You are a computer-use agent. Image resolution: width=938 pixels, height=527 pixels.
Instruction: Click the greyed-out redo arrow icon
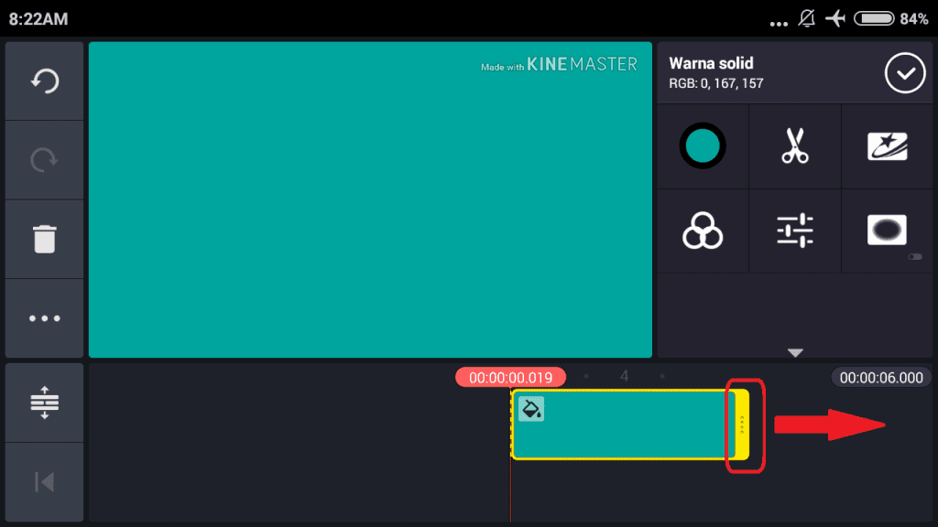(45, 159)
